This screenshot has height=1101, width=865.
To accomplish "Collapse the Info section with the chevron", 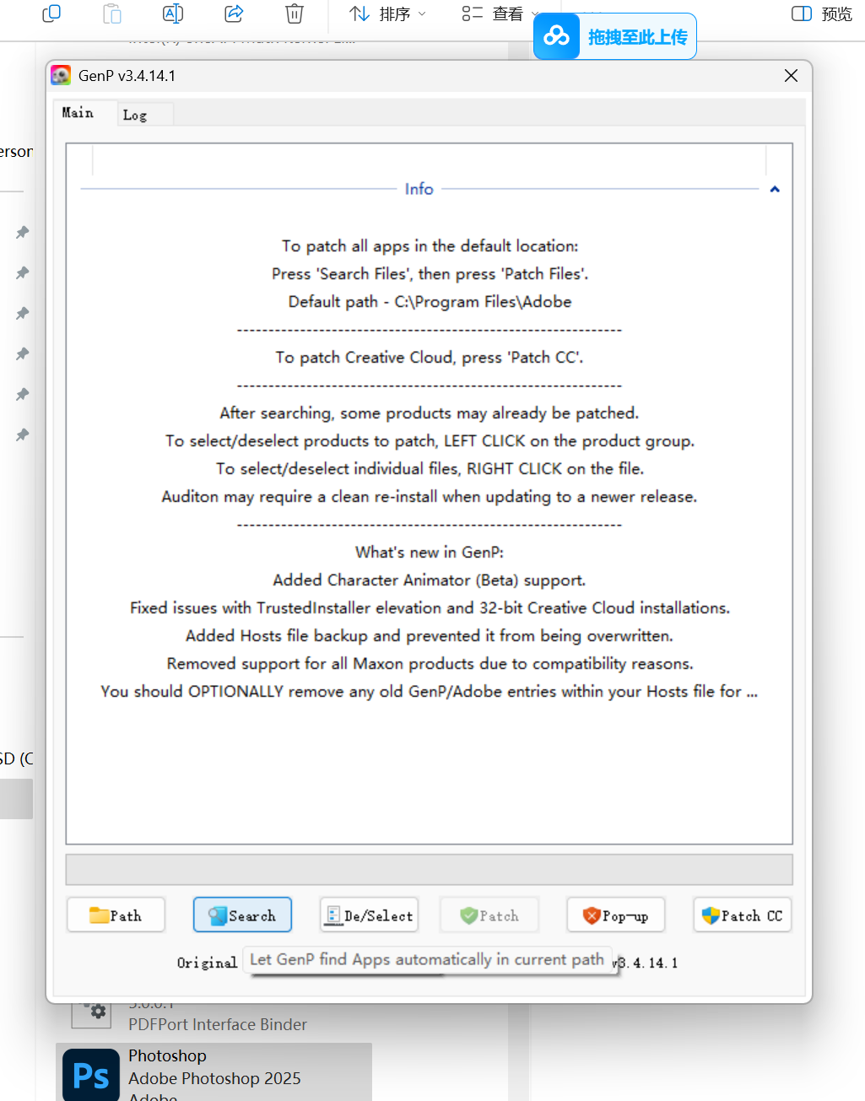I will point(775,189).
